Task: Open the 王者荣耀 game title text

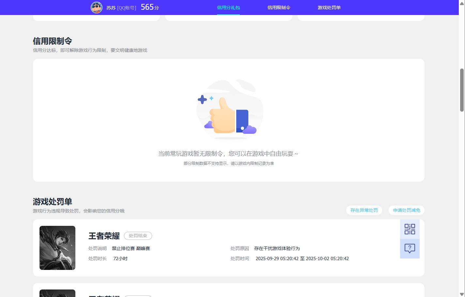Action: click(x=104, y=236)
